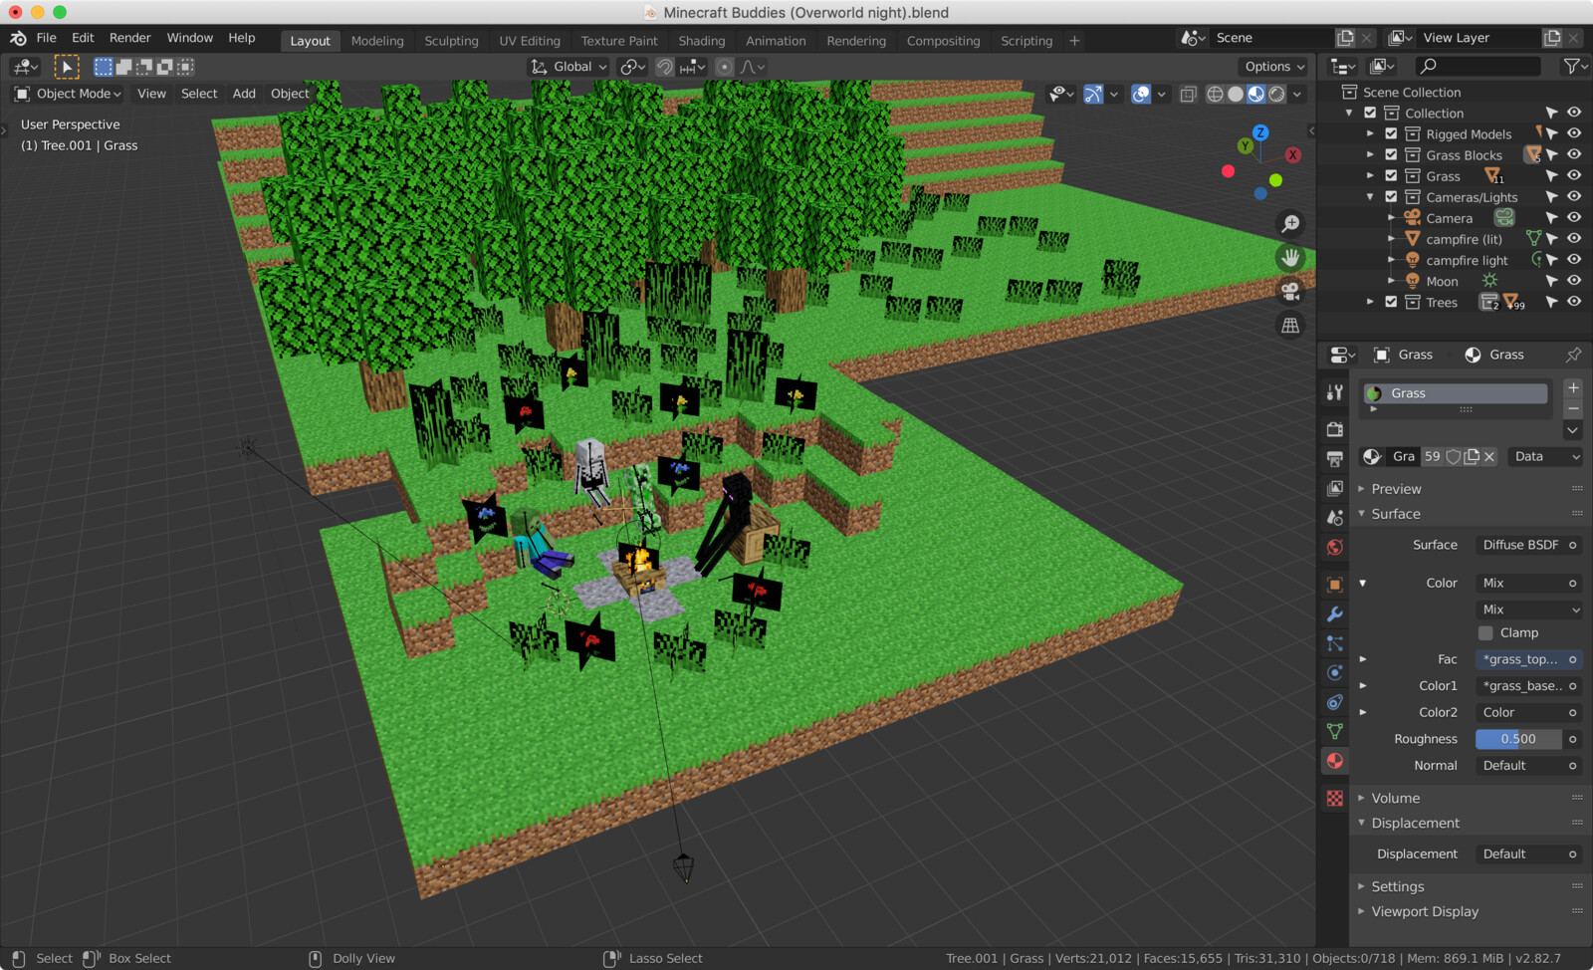Open the Object properties tab

[x=1335, y=585]
